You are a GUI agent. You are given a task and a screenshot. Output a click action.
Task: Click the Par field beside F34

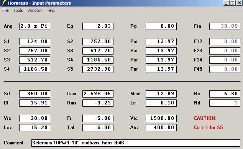pyautogui.click(x=161, y=60)
